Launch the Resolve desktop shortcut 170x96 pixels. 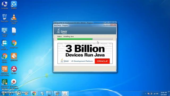14,70
